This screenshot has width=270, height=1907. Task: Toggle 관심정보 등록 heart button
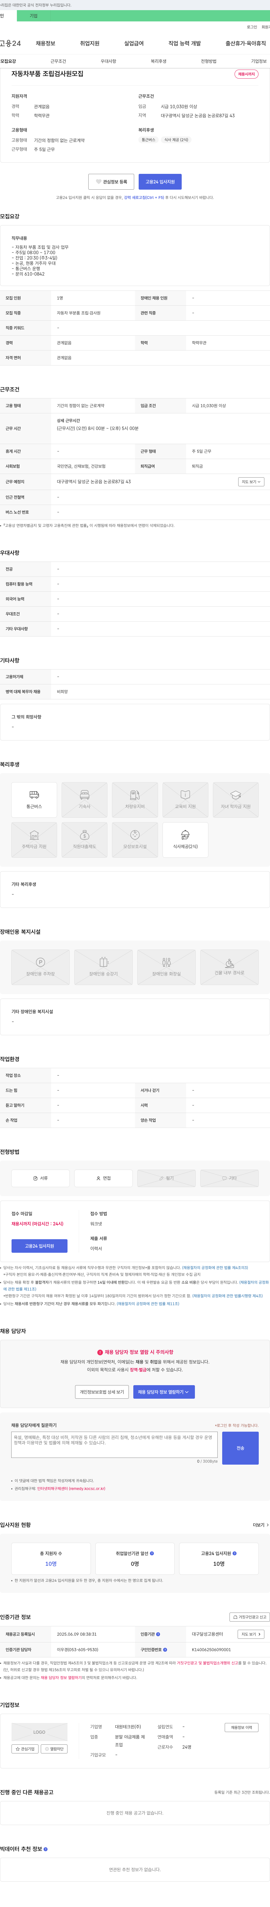[111, 181]
